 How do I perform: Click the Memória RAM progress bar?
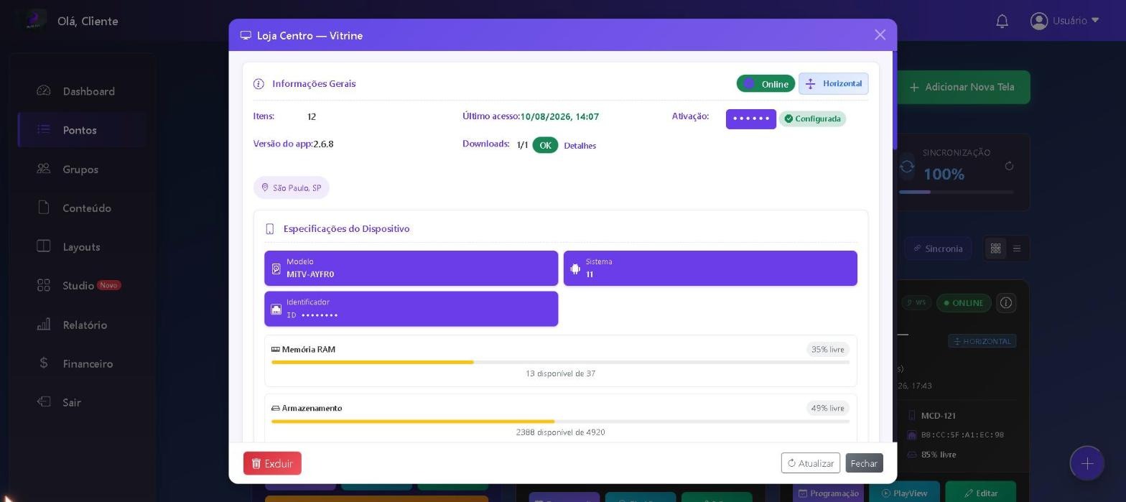coord(560,362)
